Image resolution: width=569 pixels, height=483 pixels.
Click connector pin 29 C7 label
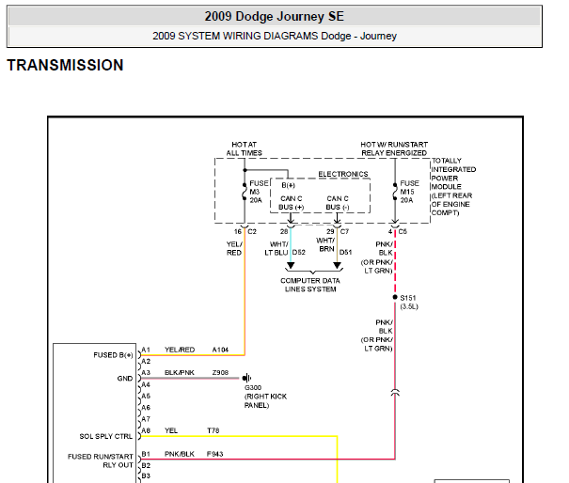tap(338, 231)
